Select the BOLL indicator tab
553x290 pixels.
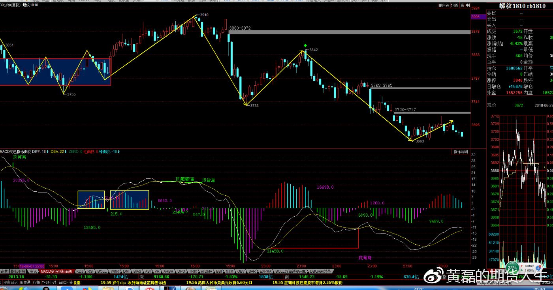(x=102, y=271)
